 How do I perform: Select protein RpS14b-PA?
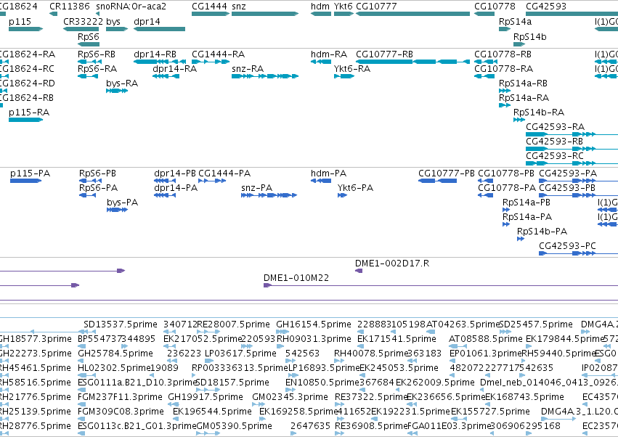521,239
